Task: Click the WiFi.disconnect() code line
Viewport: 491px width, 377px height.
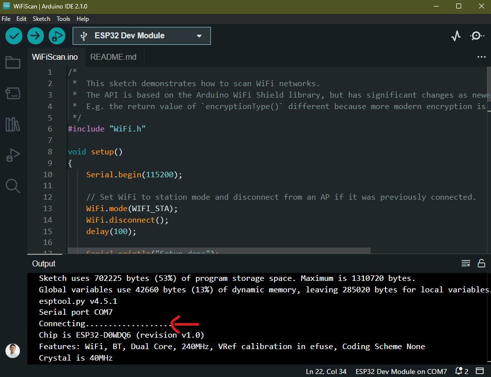Action: pos(127,220)
